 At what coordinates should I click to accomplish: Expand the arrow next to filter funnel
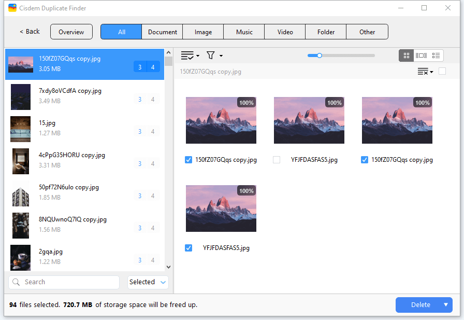(221, 56)
